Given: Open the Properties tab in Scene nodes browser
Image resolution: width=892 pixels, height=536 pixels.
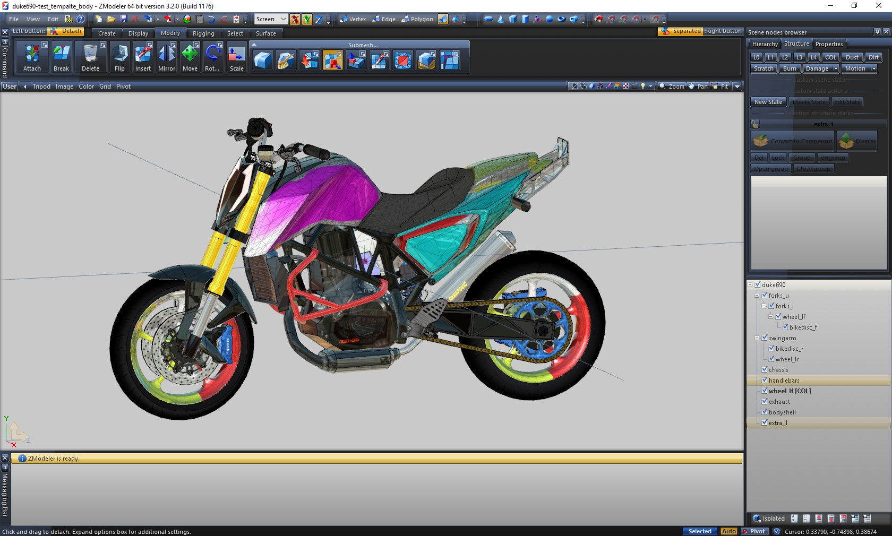Looking at the screenshot, I should (x=829, y=44).
